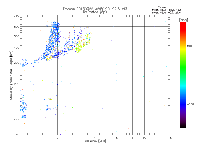Click the 'RwPretec (8p)' subtitle
This screenshot has width=200, height=150.
pyautogui.click(x=95, y=12)
